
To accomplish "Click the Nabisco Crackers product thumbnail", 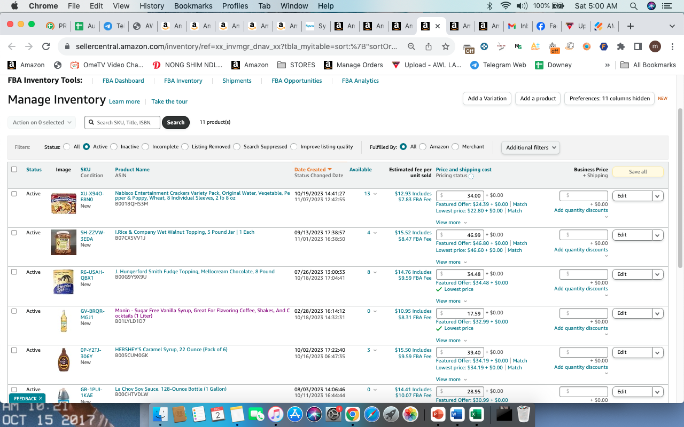I will (64, 203).
